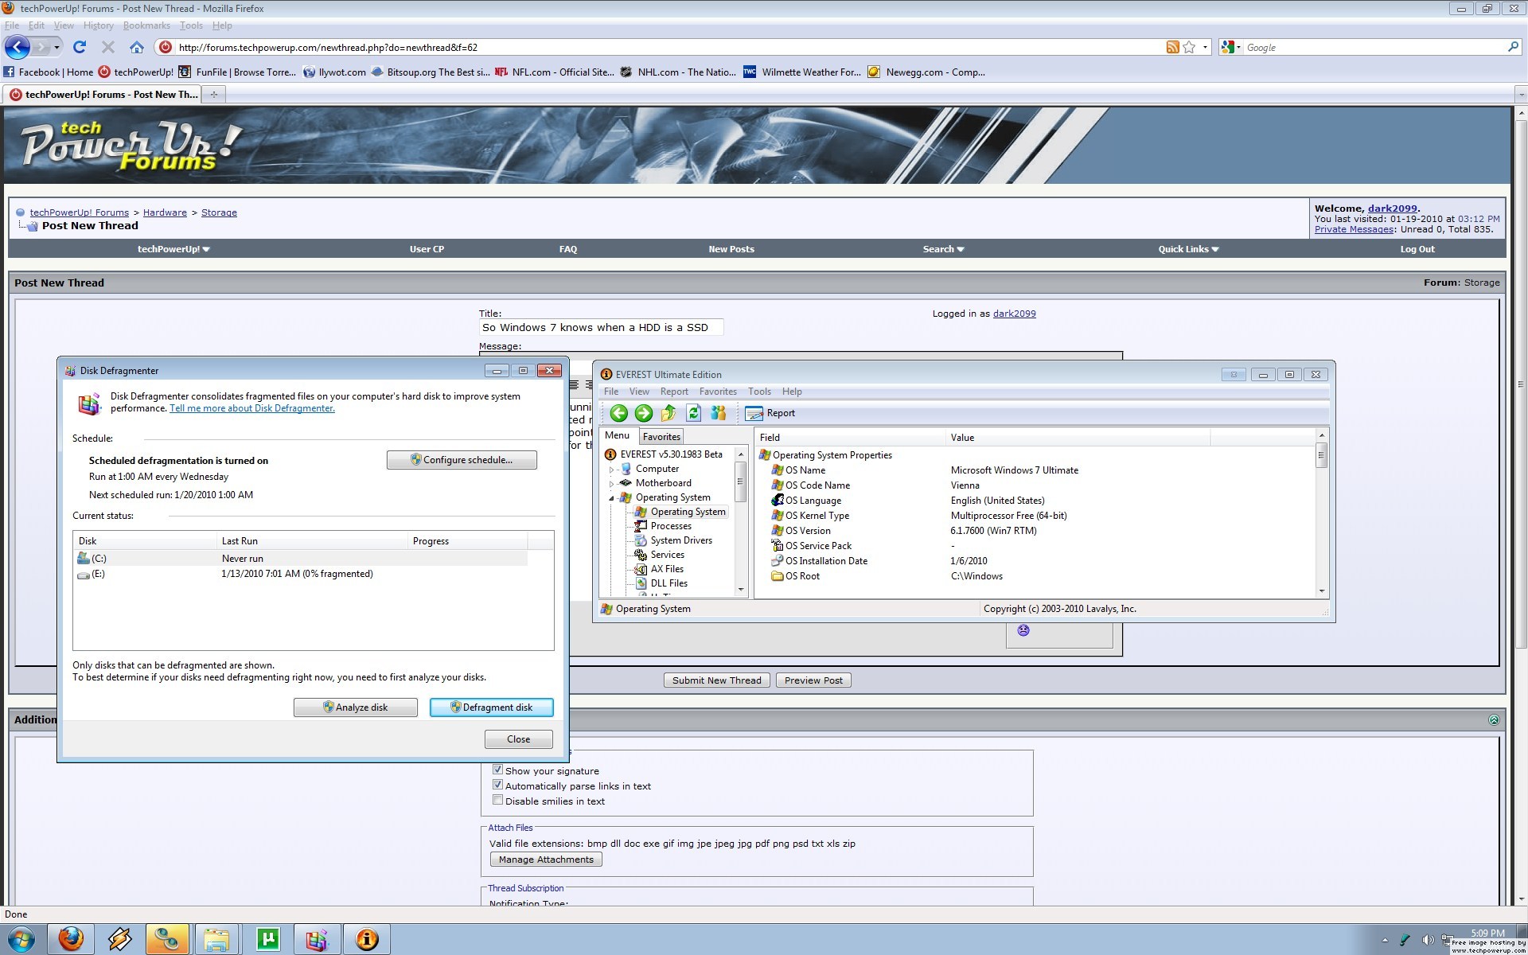Open Firefox back history dropdown arrow
This screenshot has width=1528, height=955.
pyautogui.click(x=57, y=47)
